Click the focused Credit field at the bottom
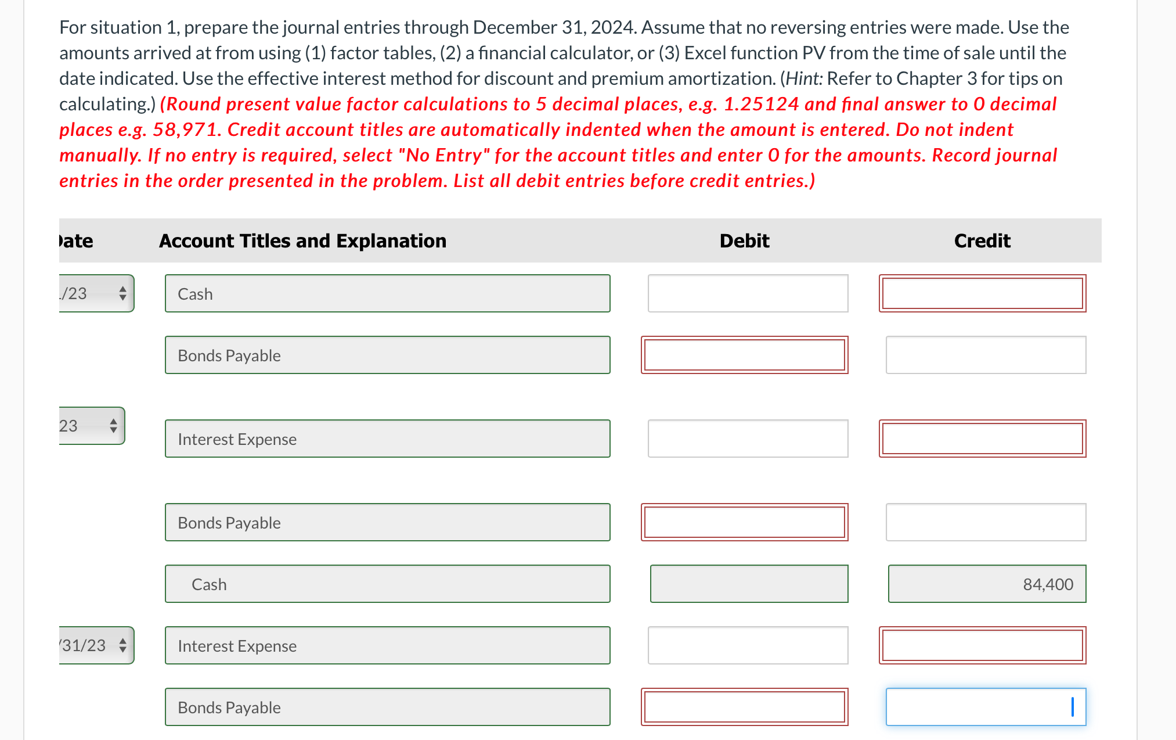The width and height of the screenshot is (1176, 740). (x=986, y=707)
